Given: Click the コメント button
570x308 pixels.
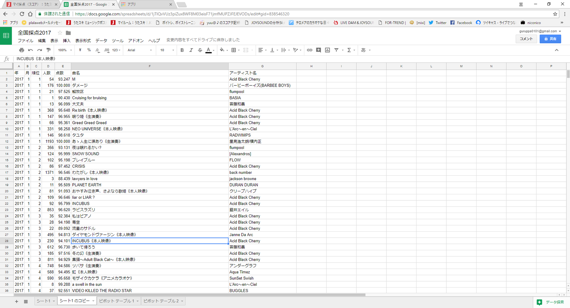Looking at the screenshot, I should [526, 39].
